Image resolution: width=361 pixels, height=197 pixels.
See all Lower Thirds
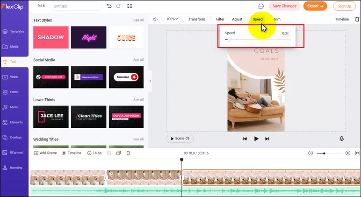point(138,100)
